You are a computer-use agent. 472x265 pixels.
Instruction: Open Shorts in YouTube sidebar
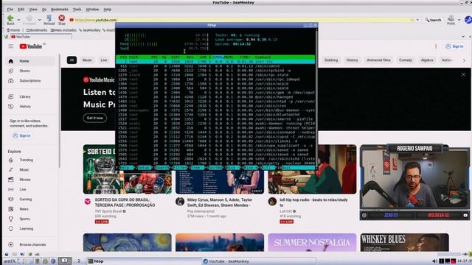pyautogui.click(x=30, y=71)
